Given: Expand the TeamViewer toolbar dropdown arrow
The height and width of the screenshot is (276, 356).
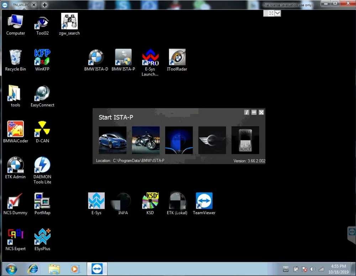Looking at the screenshot, I should 277,14.
